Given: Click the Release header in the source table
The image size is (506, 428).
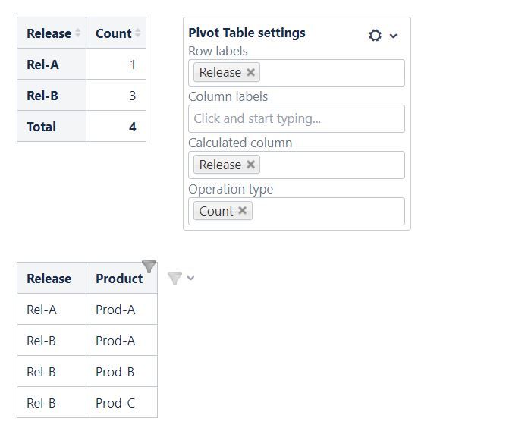Looking at the screenshot, I should (49, 279).
